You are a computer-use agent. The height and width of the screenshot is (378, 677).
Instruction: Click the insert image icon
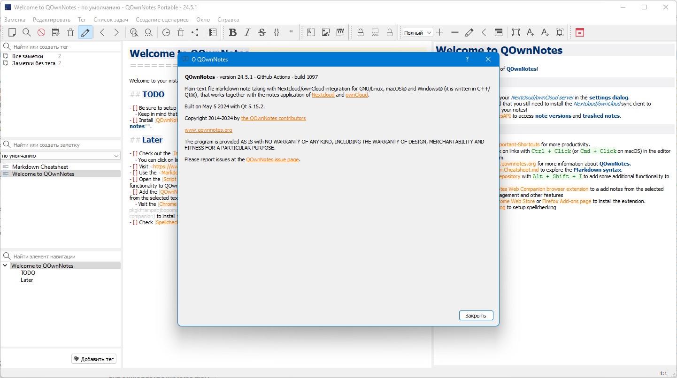tap(326, 32)
